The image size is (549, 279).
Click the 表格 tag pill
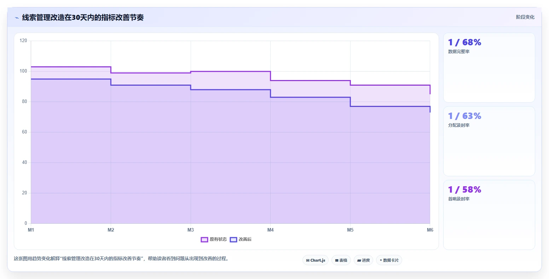coord(341,260)
